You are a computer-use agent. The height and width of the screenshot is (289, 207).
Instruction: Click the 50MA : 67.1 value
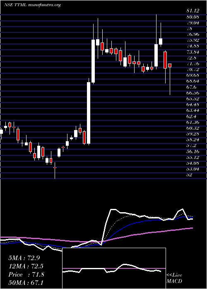(x=26, y=283)
